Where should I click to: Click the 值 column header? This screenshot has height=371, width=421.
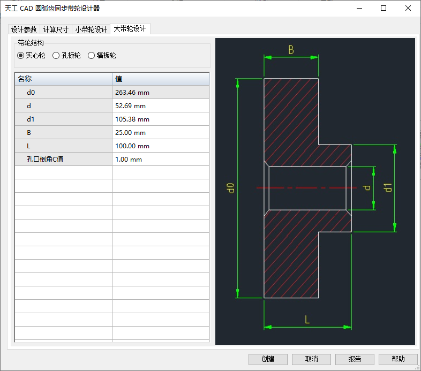pyautogui.click(x=160, y=79)
